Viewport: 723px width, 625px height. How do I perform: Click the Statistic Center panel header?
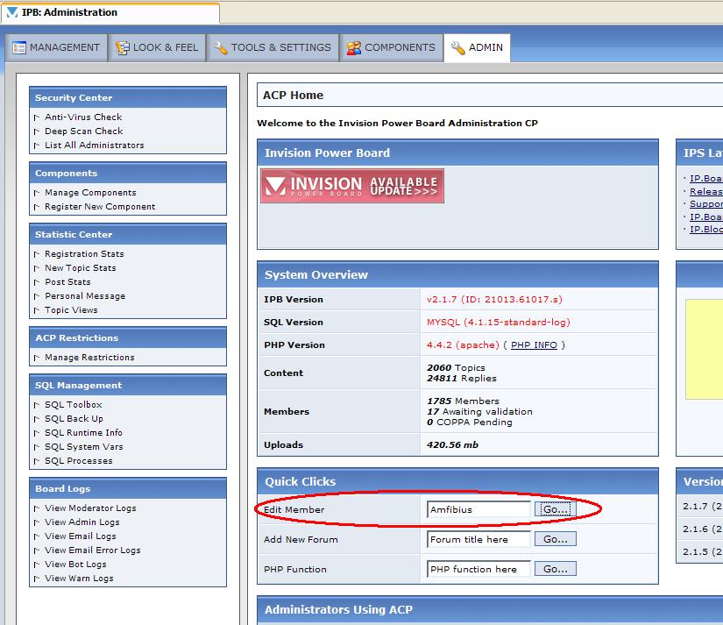128,234
